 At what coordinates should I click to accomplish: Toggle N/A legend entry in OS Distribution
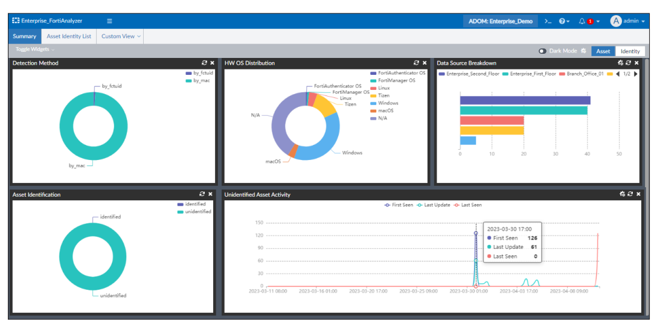379,119
